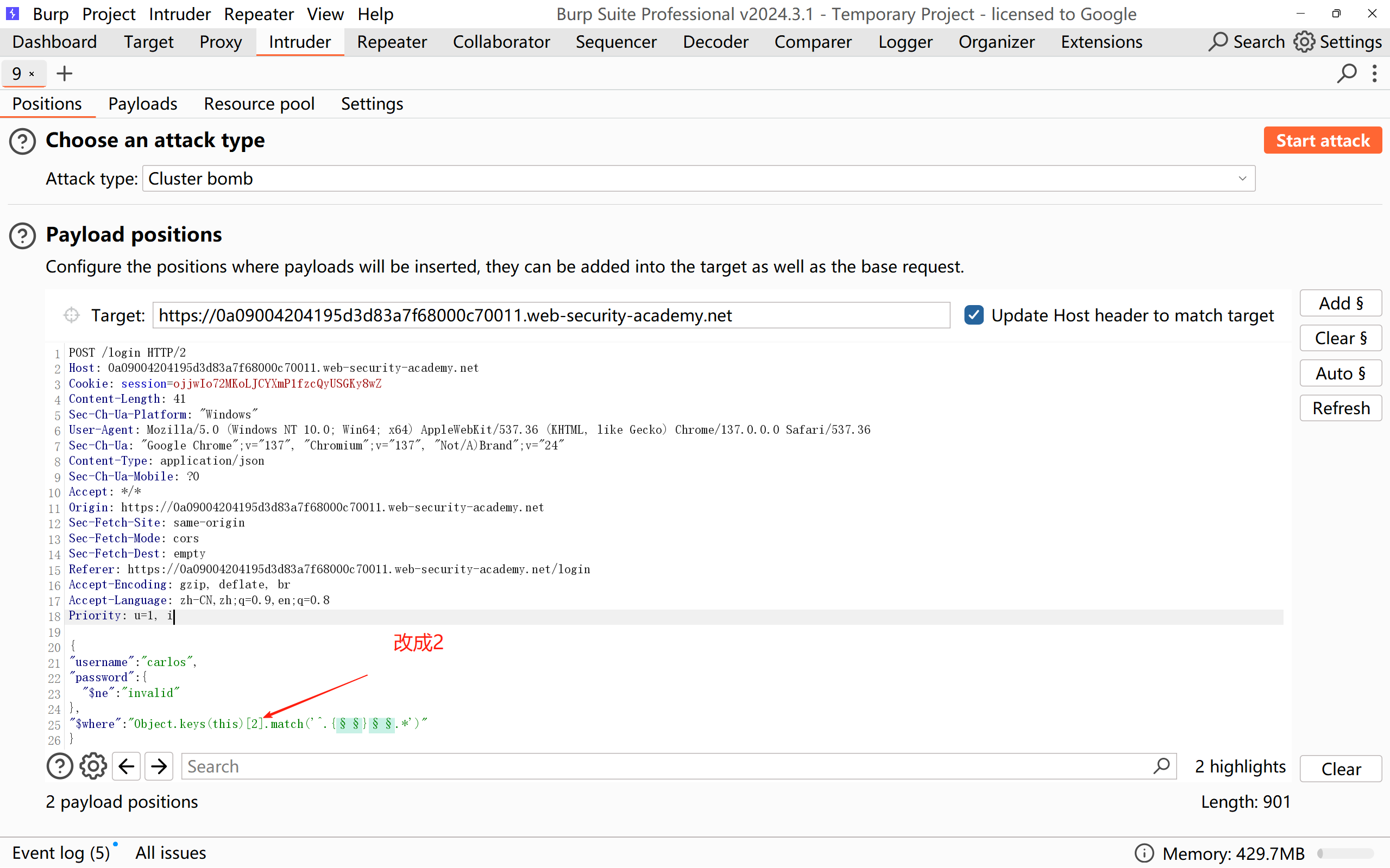Screen dimensions: 1390x868
Task: Click the memory usage bar
Action: (x=1345, y=853)
